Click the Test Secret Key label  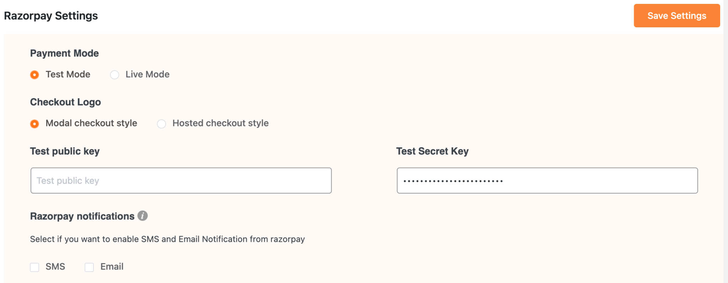pyautogui.click(x=432, y=151)
